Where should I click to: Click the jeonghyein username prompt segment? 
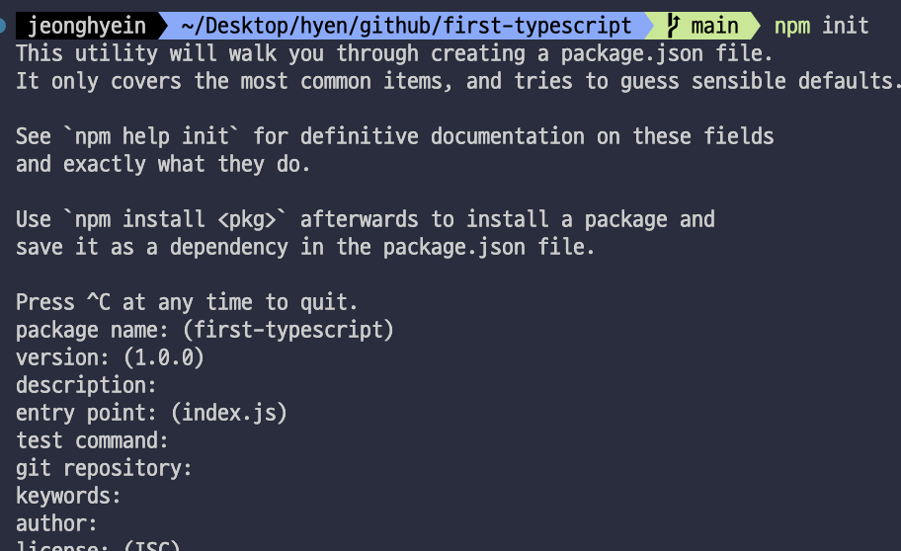point(87,26)
